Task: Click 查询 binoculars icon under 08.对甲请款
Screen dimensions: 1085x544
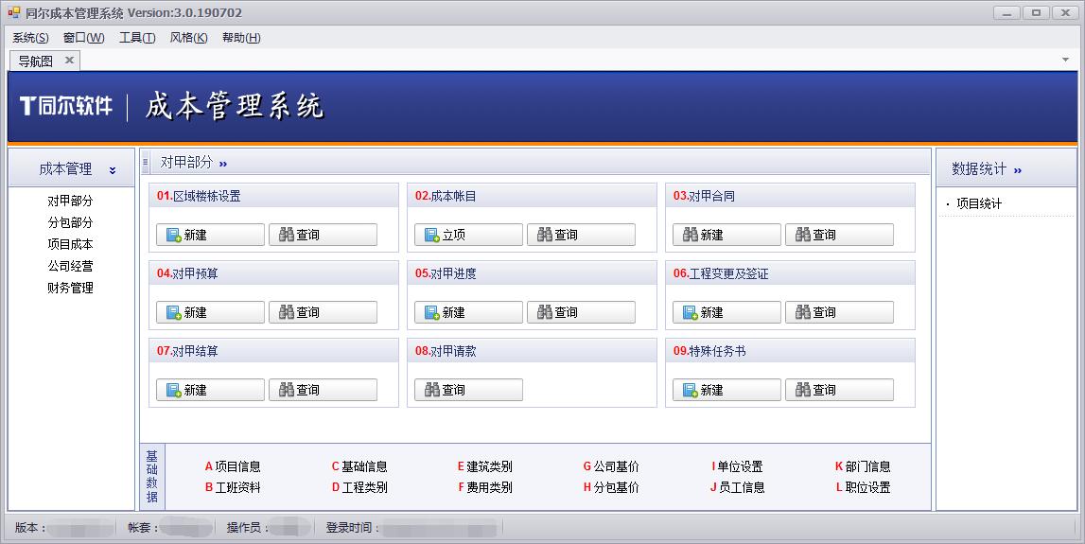Action: 432,391
